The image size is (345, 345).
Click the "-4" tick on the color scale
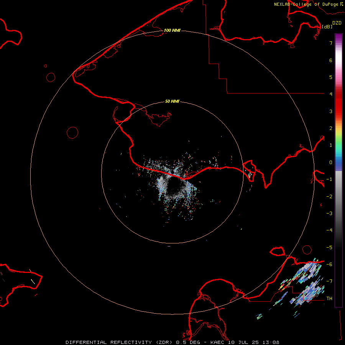tap(329, 230)
